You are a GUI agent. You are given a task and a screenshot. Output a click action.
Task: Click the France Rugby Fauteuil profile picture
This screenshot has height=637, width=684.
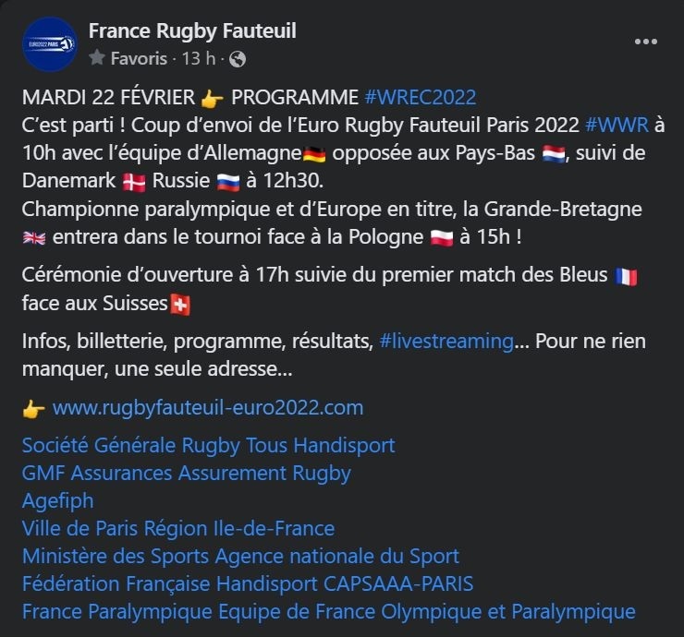pyautogui.click(x=49, y=43)
